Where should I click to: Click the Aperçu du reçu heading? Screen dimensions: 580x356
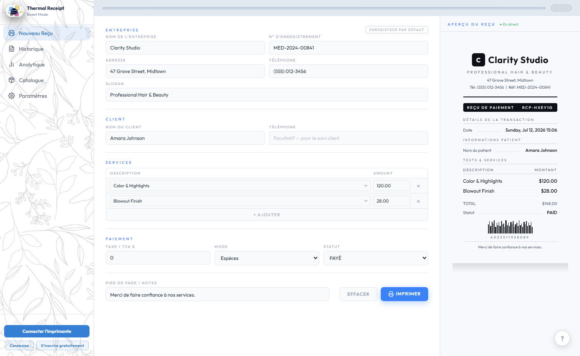point(471,24)
